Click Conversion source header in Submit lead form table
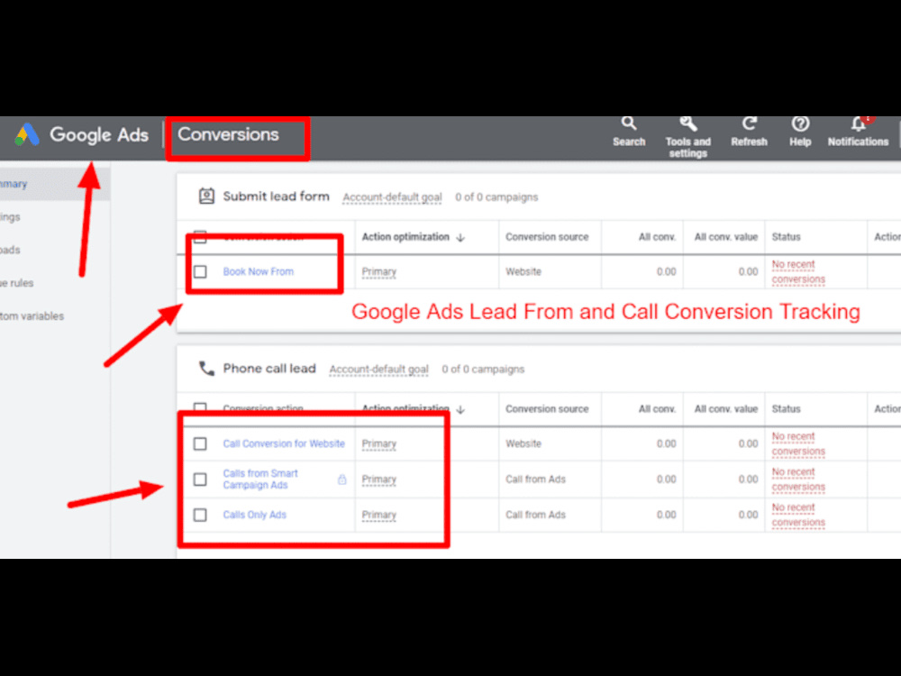901x676 pixels. click(x=547, y=237)
